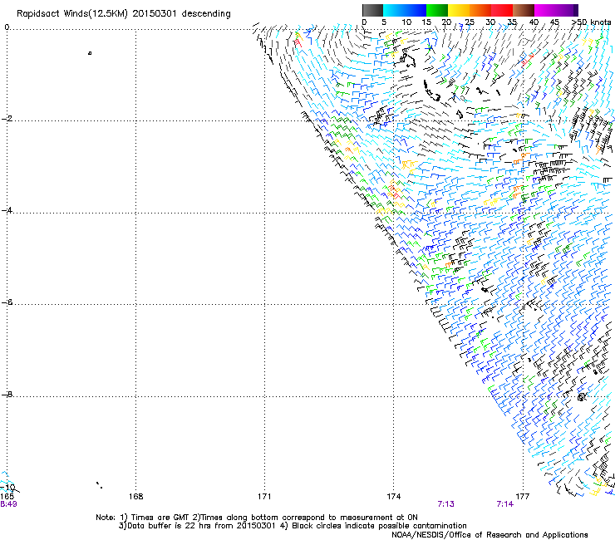
Task: Click the cyan-blue 5-15 knots legend segment
Action: coord(405,10)
